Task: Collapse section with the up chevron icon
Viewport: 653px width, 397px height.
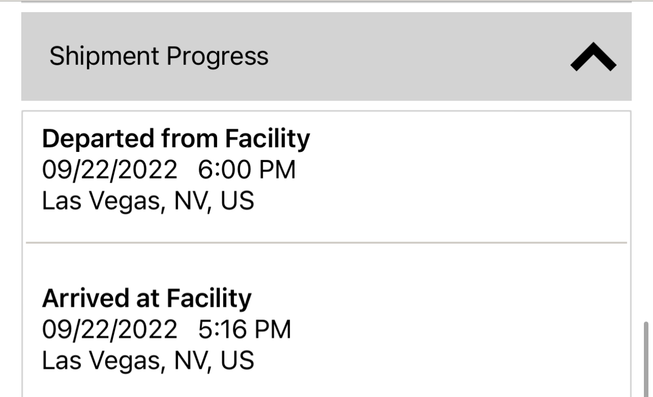Action: pyautogui.click(x=593, y=57)
